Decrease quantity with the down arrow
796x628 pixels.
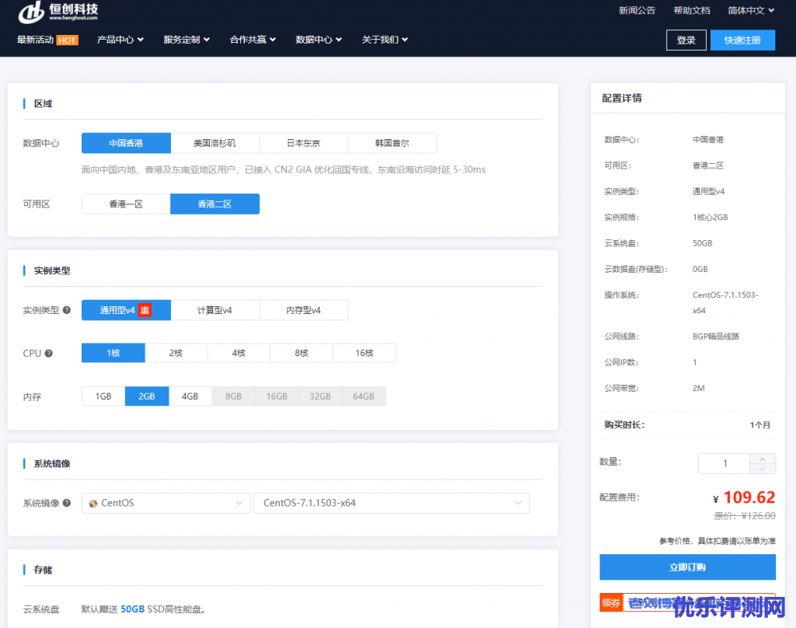click(x=763, y=469)
